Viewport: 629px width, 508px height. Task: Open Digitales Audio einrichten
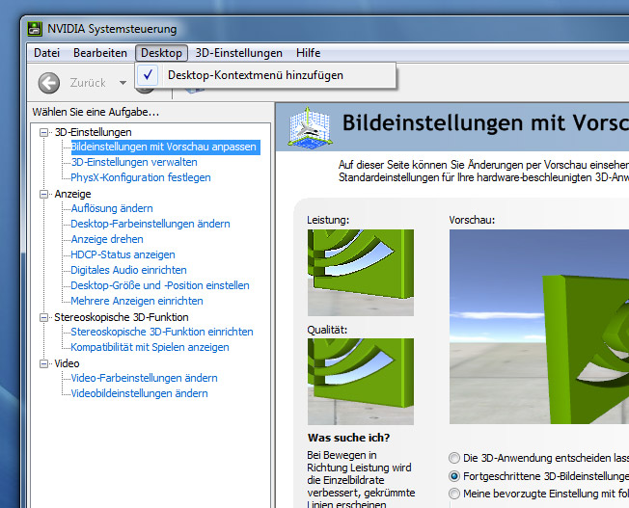coord(128,270)
